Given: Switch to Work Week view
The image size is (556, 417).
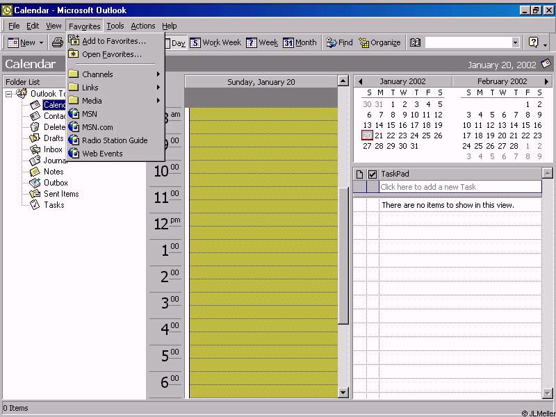Looking at the screenshot, I should pos(215,43).
